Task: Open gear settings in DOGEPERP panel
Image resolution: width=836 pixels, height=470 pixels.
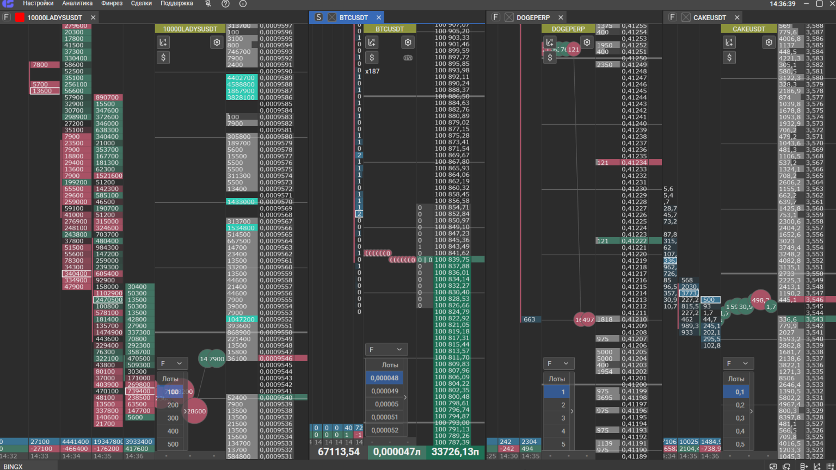Action: click(587, 42)
